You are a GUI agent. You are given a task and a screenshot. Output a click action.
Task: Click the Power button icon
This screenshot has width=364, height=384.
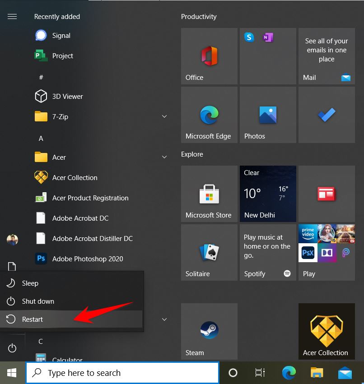[x=12, y=348]
